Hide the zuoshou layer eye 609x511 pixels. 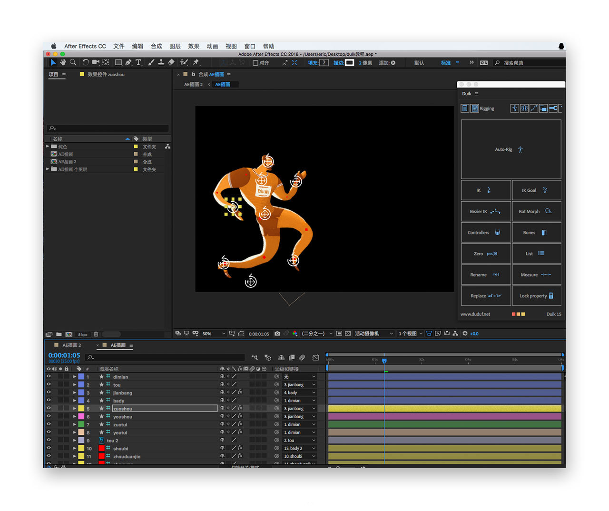49,408
